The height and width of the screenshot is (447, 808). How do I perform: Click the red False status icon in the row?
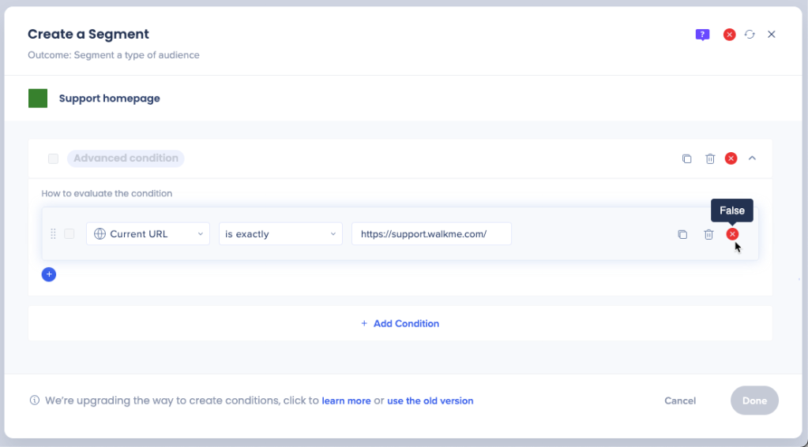(x=732, y=234)
